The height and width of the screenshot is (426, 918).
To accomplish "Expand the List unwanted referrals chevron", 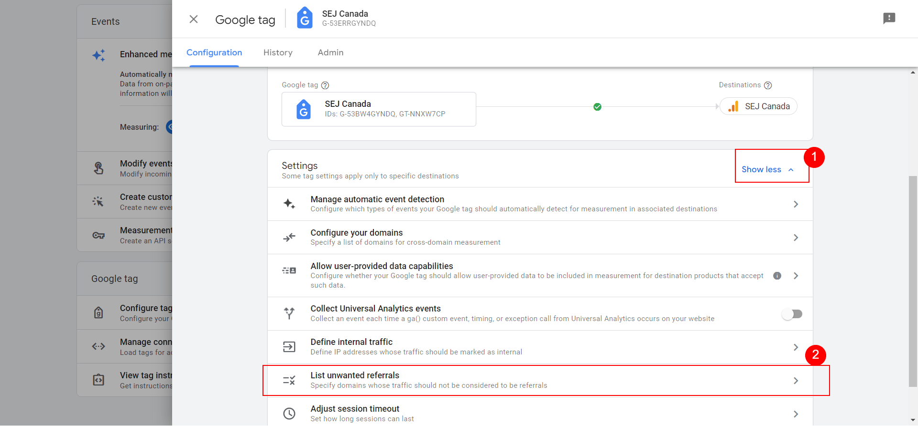I will click(x=796, y=381).
